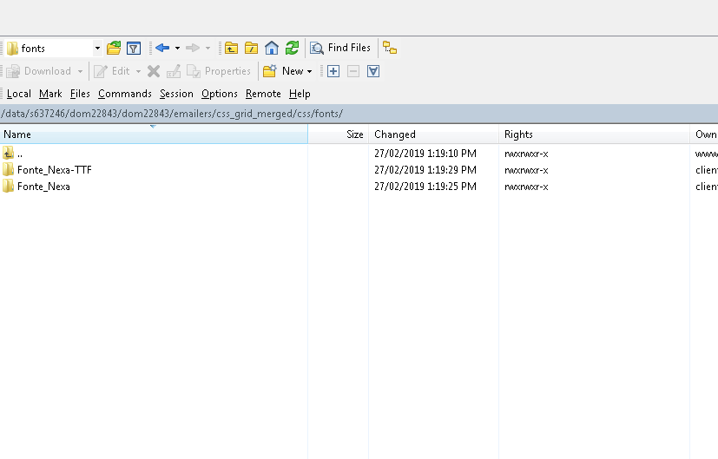Click the Download button
This screenshot has width=718, height=459.
tap(39, 71)
